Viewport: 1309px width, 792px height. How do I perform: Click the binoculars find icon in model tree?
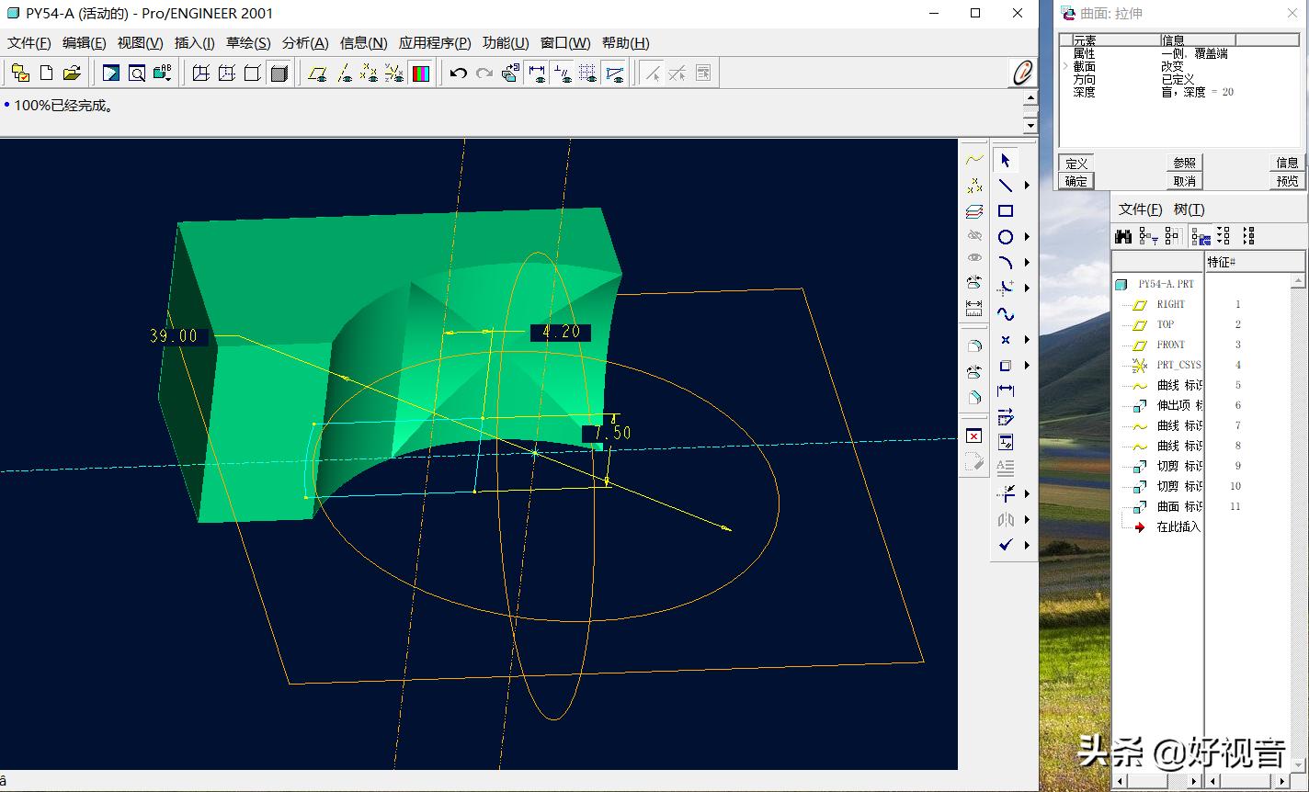click(1123, 237)
